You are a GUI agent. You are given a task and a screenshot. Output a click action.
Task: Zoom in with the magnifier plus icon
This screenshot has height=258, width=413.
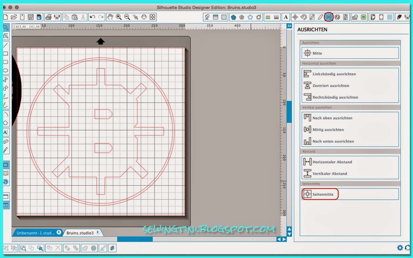[119, 17]
